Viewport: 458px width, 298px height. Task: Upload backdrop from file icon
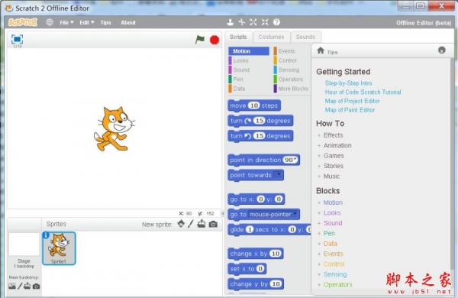pos(27,286)
